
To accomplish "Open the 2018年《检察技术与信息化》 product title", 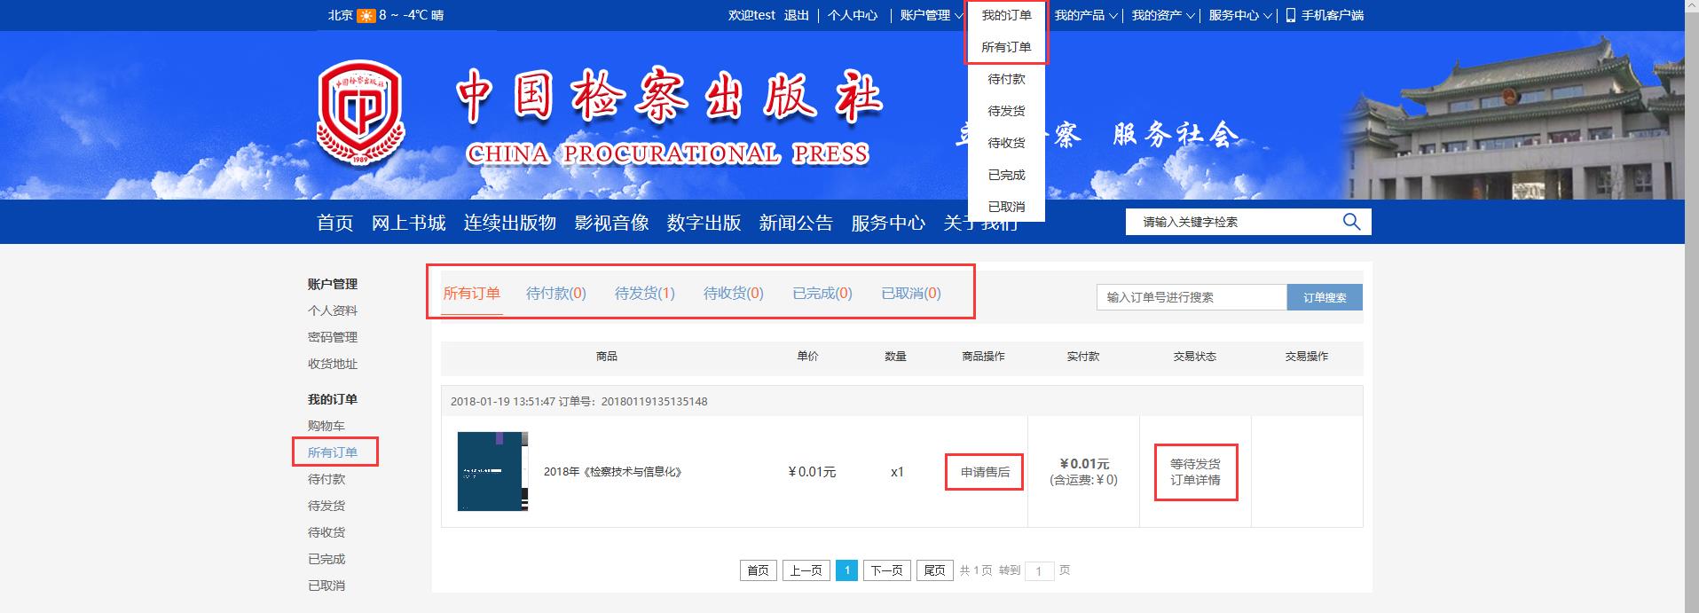I will coord(613,472).
